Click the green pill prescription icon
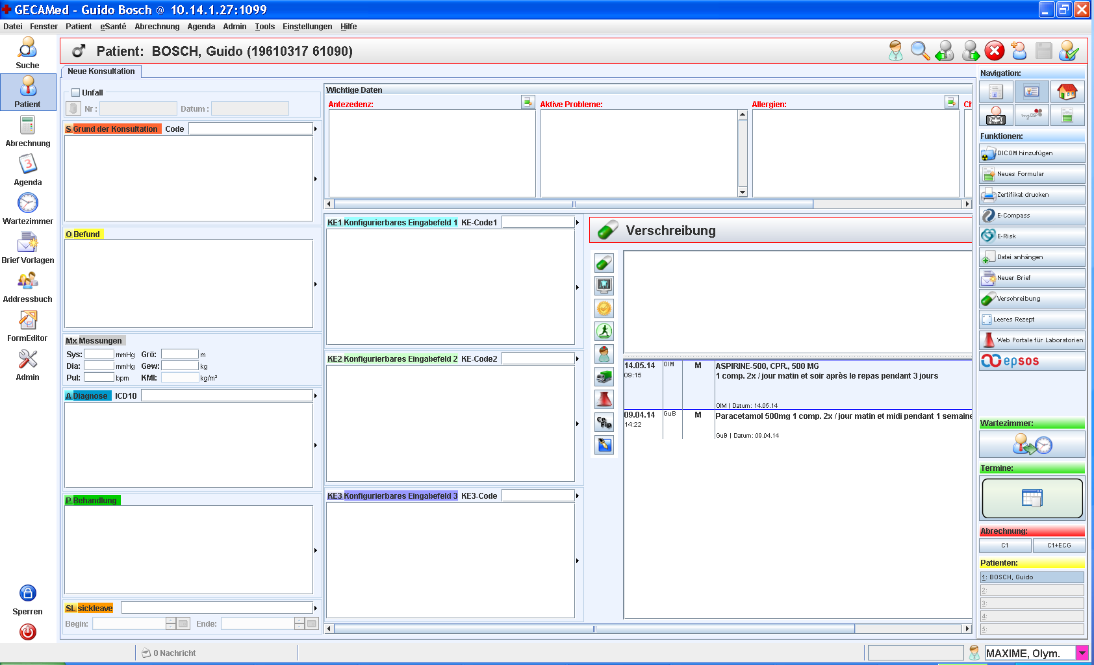This screenshot has height=665, width=1094. [x=604, y=263]
